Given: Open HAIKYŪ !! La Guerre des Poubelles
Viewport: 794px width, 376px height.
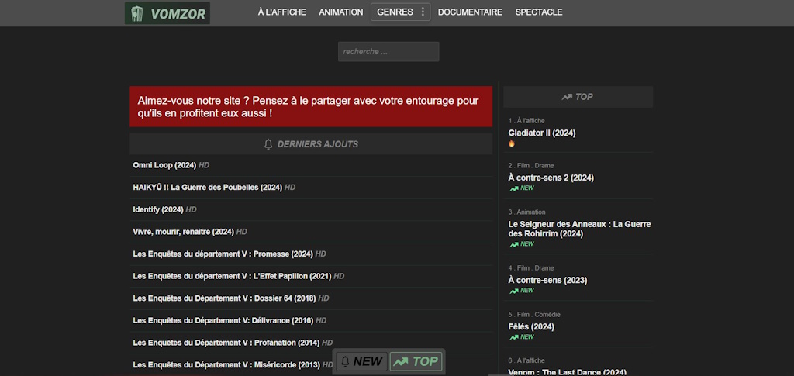Looking at the screenshot, I should click(207, 188).
